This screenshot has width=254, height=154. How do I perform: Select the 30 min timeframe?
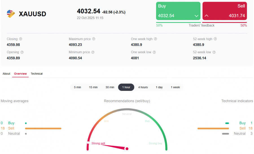110,87
